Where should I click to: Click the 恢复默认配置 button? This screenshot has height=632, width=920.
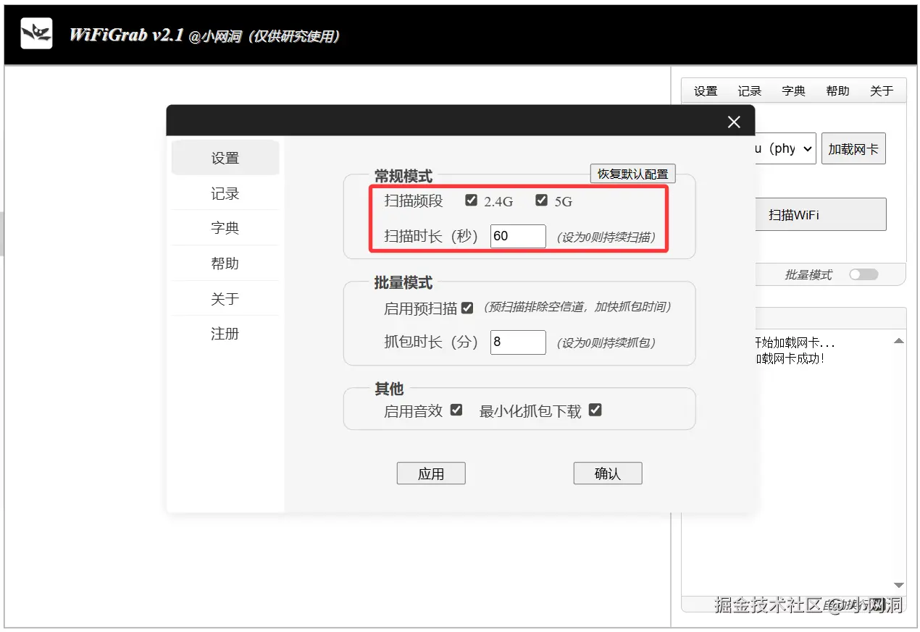coord(633,174)
